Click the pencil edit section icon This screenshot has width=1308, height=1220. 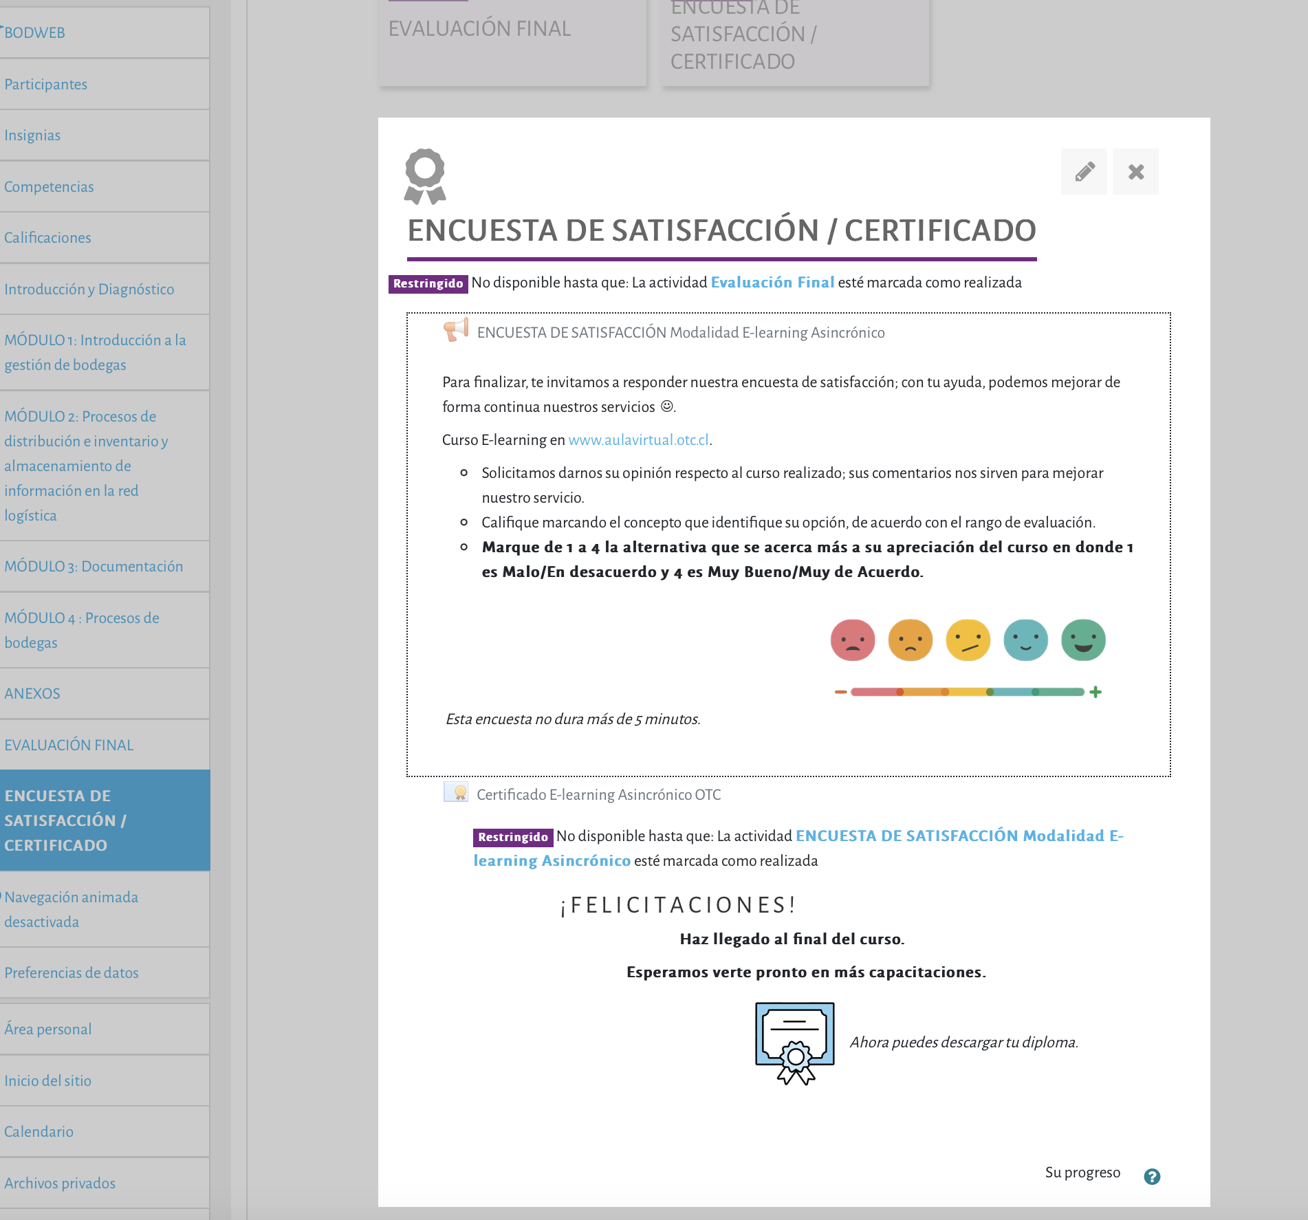coord(1084,171)
